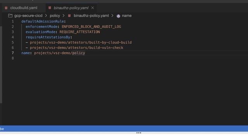Click name key on line 7
Viewport: 248px width, 139px height.
[x=26, y=53]
